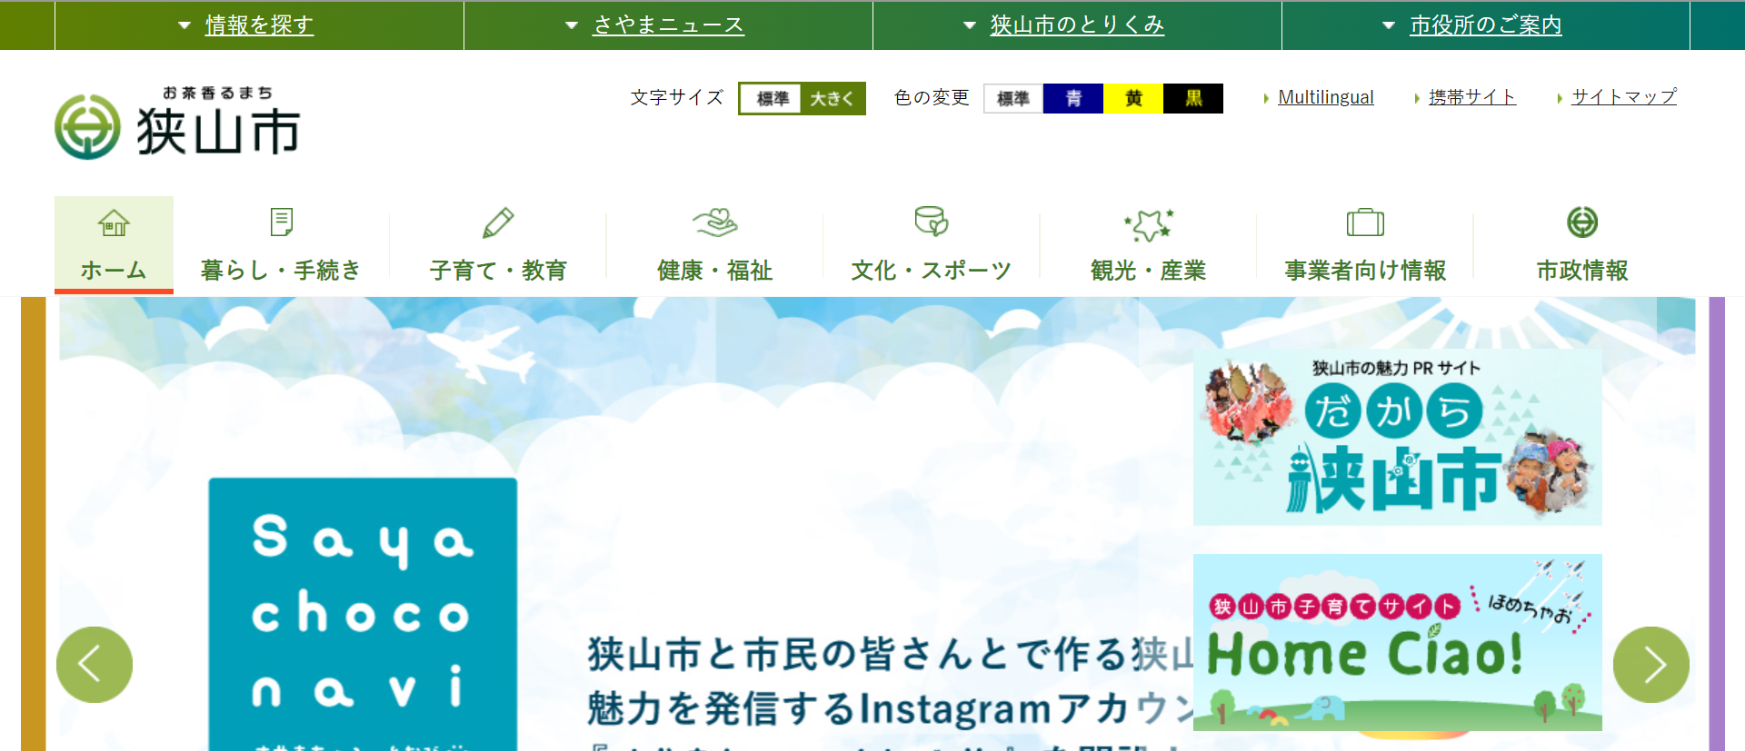Choose the yellow 黄 color scheme
This screenshot has width=1745, height=751.
[x=1133, y=98]
